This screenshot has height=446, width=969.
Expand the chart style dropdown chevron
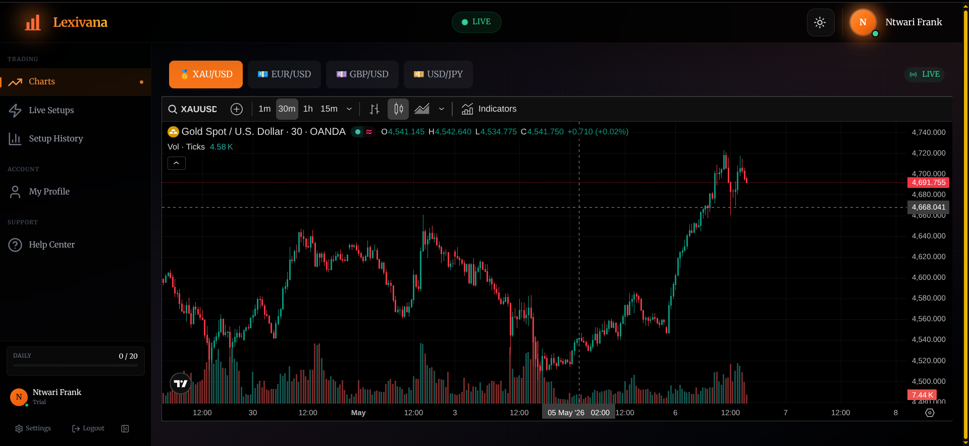(x=442, y=109)
